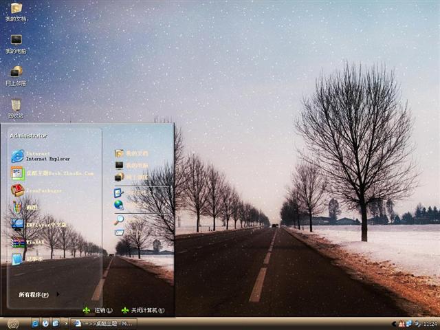Click the taskbar clock showing 11:24
The height and width of the screenshot is (330, 440).
(x=430, y=323)
